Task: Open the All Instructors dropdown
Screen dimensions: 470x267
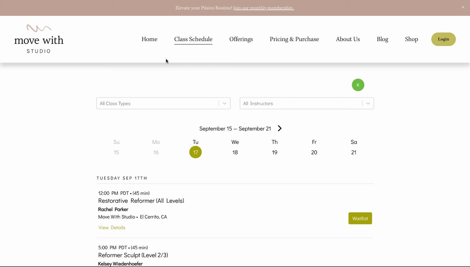Action: click(x=307, y=103)
